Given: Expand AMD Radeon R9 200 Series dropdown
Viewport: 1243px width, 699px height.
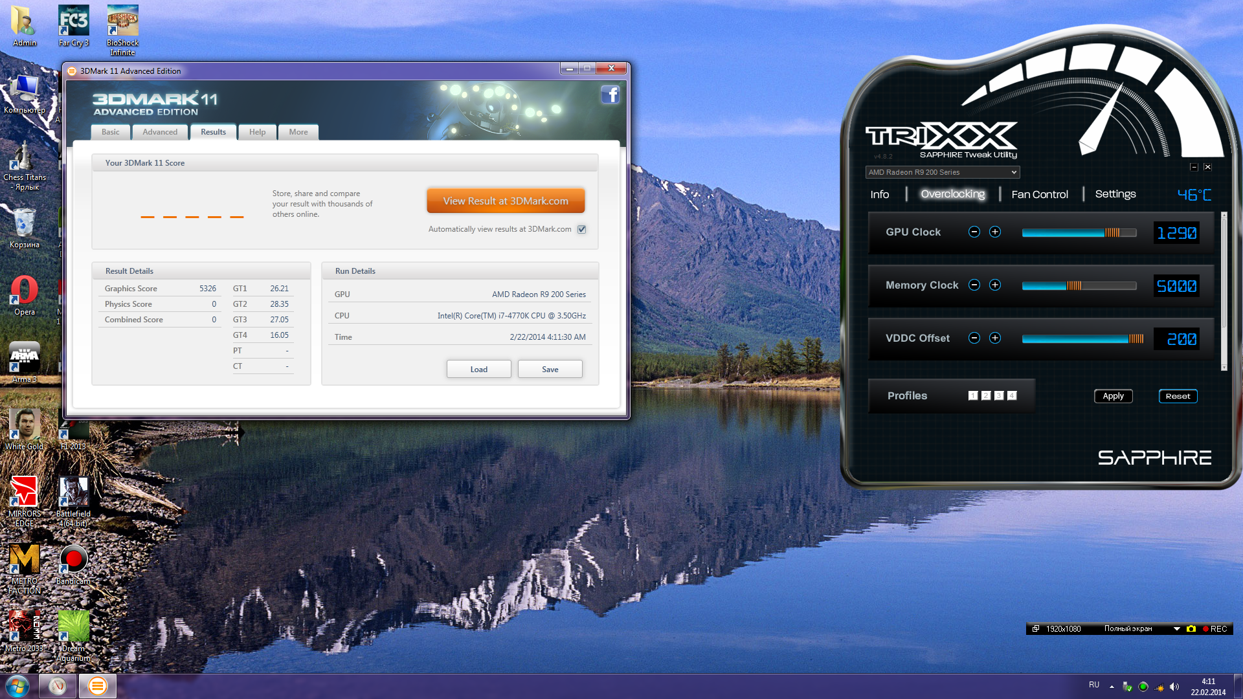Looking at the screenshot, I should pos(1013,172).
